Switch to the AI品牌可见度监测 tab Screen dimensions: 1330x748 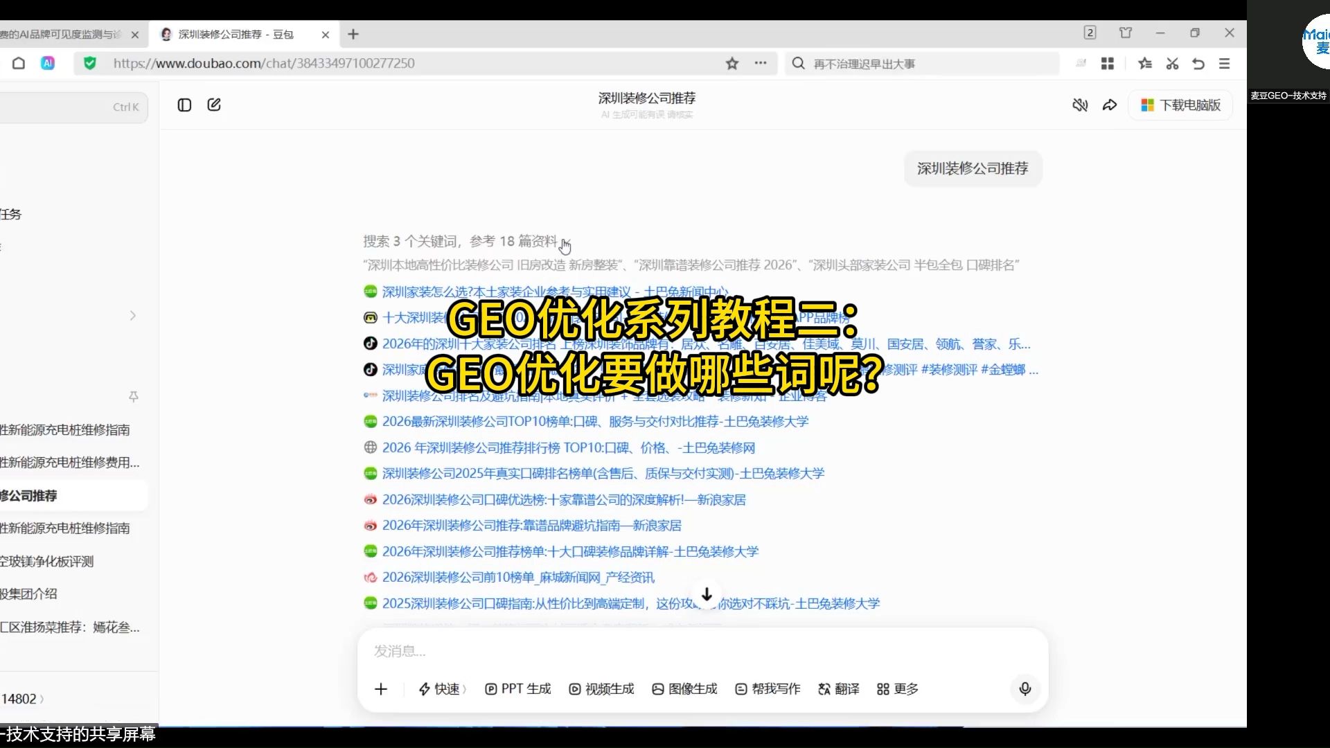pyautogui.click(x=61, y=35)
